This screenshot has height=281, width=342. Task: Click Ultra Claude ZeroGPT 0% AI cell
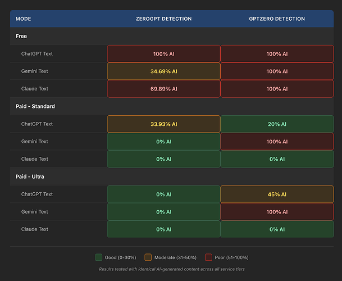(x=163, y=229)
